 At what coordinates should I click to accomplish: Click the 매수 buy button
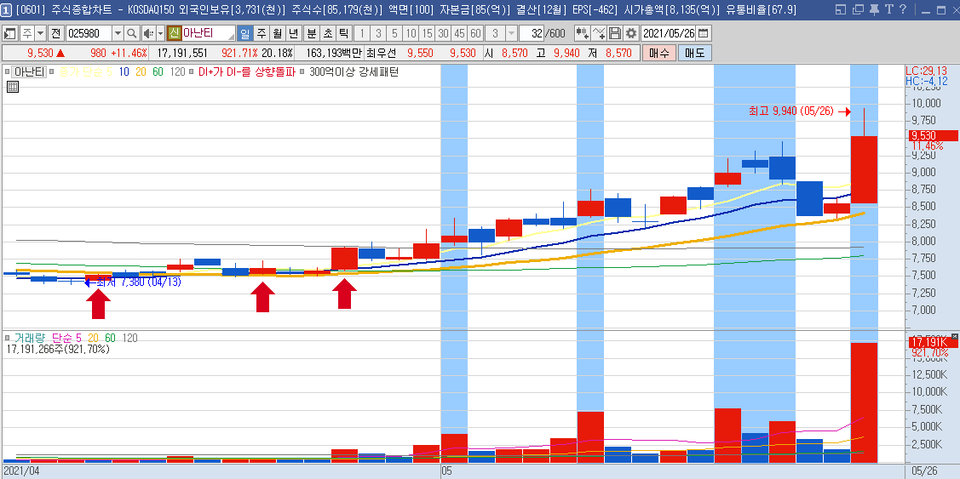pyautogui.click(x=658, y=53)
